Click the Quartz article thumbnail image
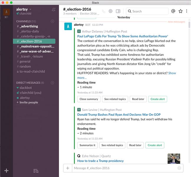The image size is (191, 177). (x=174, y=158)
